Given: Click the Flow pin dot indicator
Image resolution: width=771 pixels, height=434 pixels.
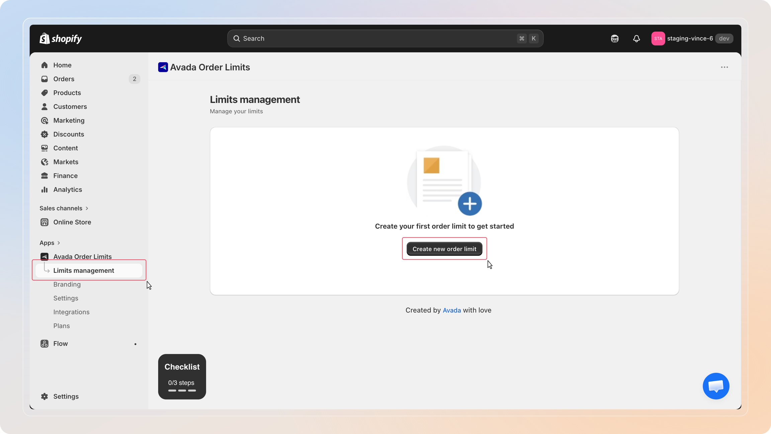Looking at the screenshot, I should tap(135, 344).
